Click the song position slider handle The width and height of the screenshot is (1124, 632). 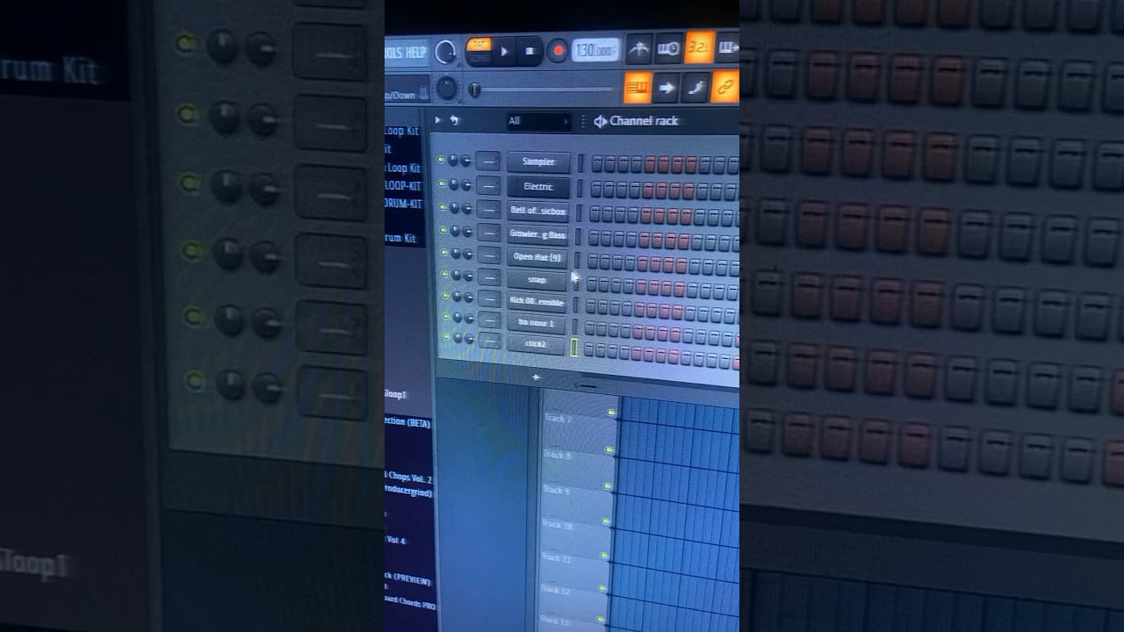pos(474,90)
